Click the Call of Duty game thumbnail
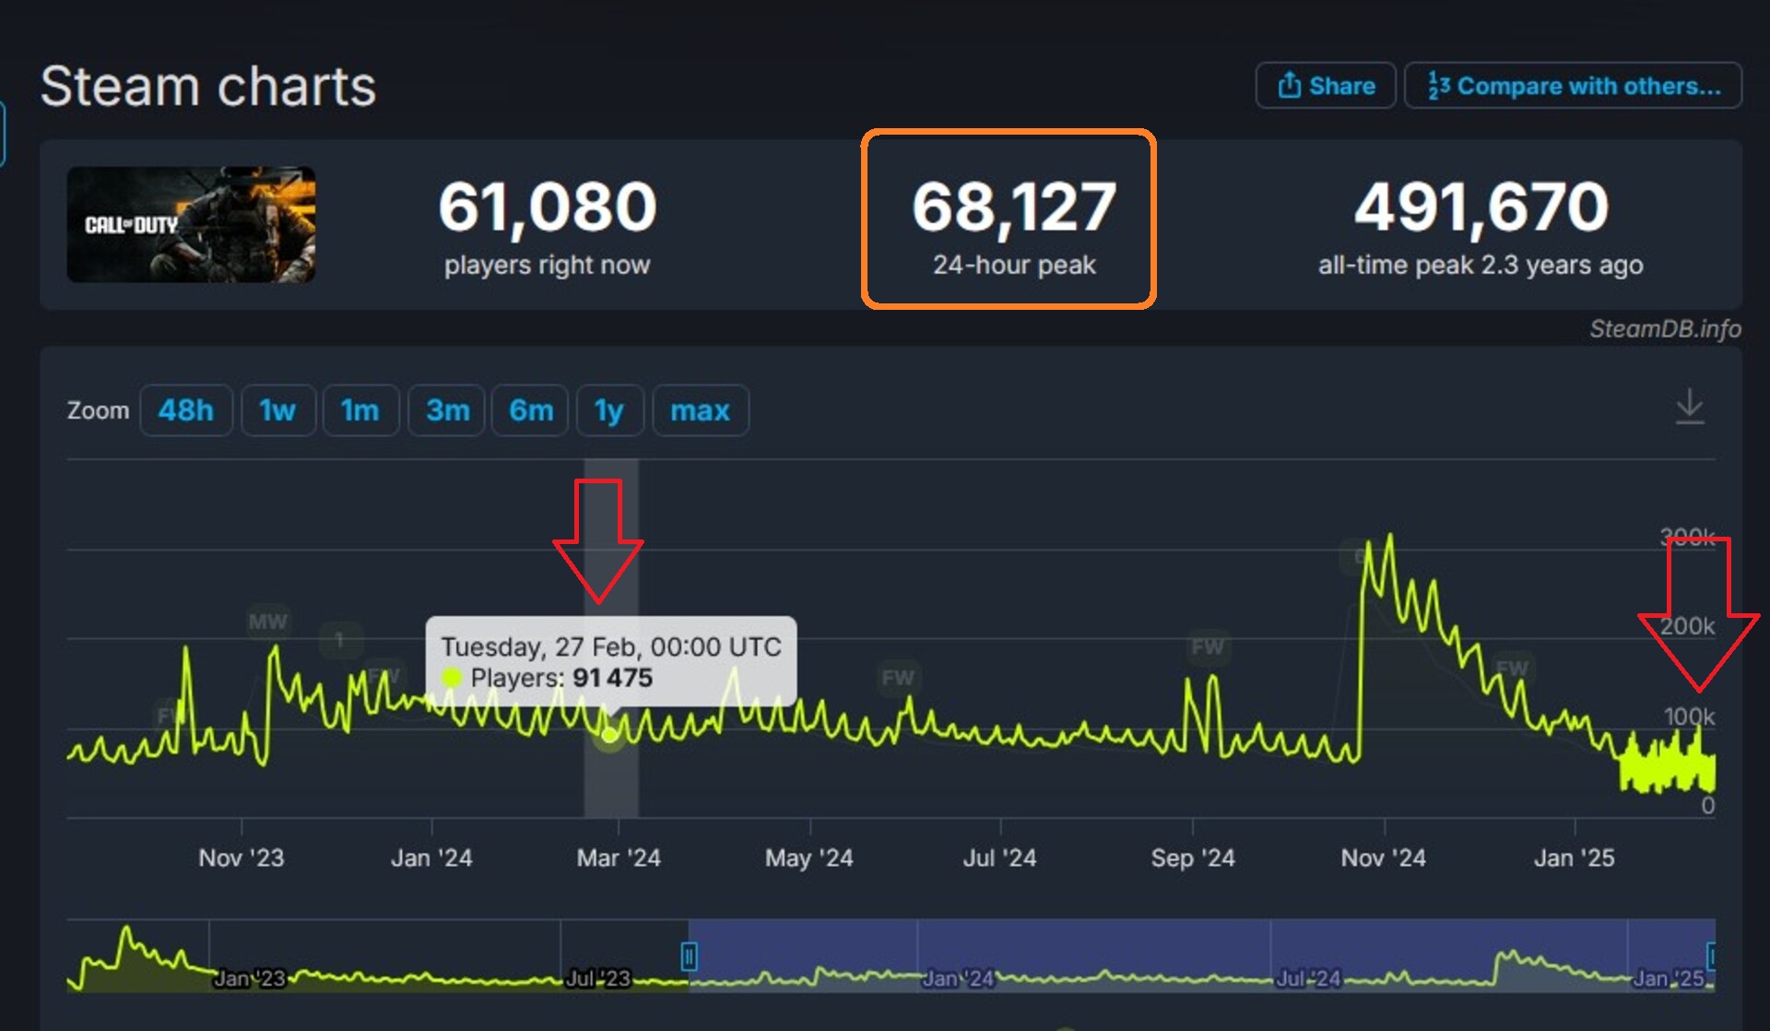1770x1031 pixels. [x=191, y=224]
